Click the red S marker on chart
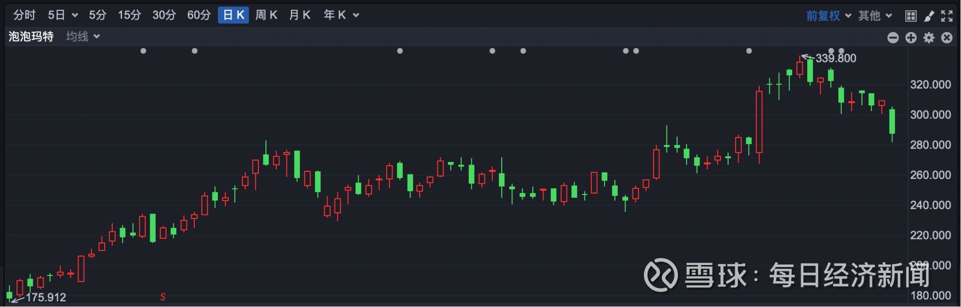Image resolution: width=961 pixels, height=307 pixels. [x=163, y=297]
